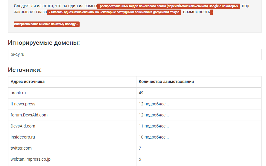Select the 'Количество заимствований' column header
Image resolution: width=266 pixels, height=166 pixels.
point(166,82)
